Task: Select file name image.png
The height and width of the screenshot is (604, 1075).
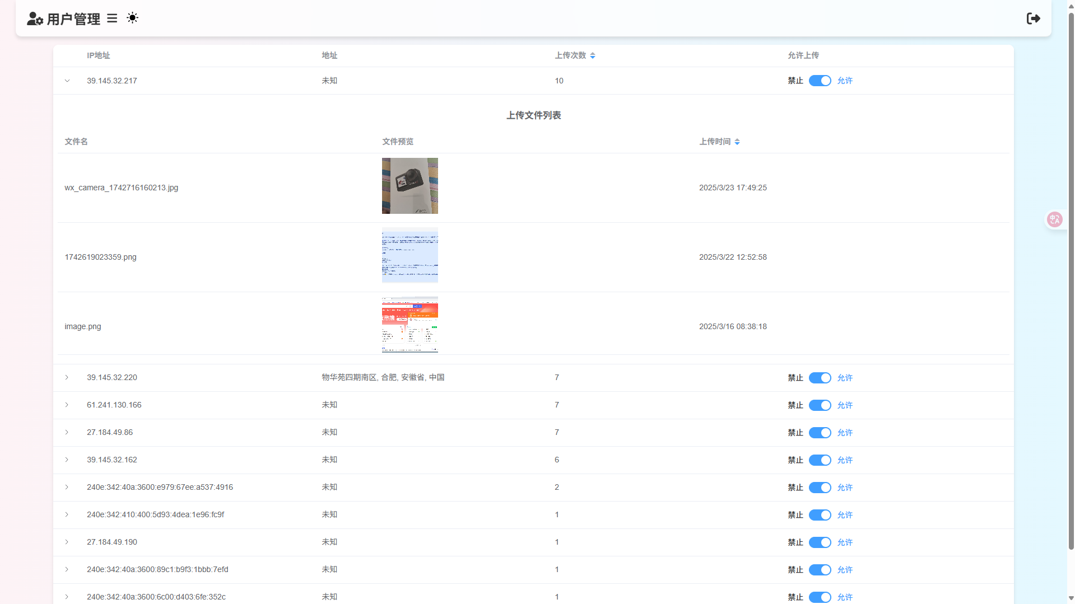Action: pyautogui.click(x=83, y=326)
